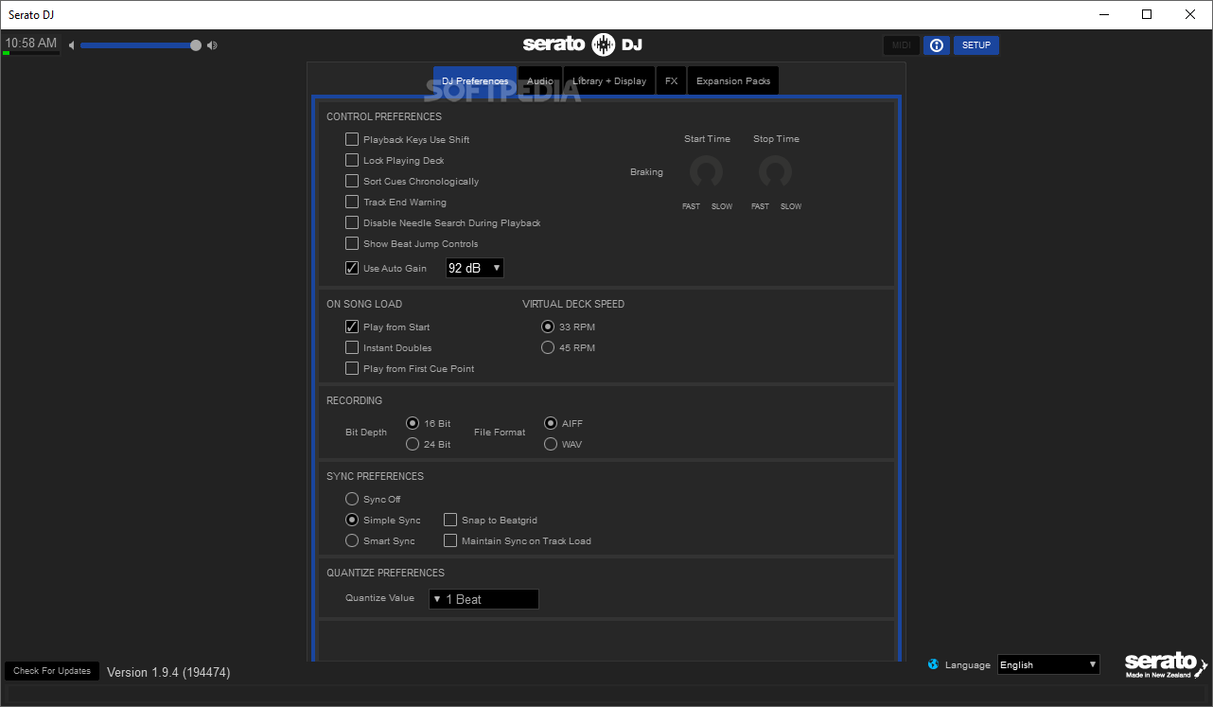Switch to Audio tab
This screenshot has height=707, width=1213.
pyautogui.click(x=540, y=80)
